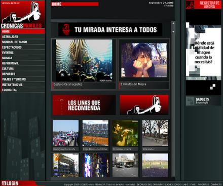Click the Cronicas Moviles logo
The width and height of the screenshot is (223, 186).
(x=23, y=15)
